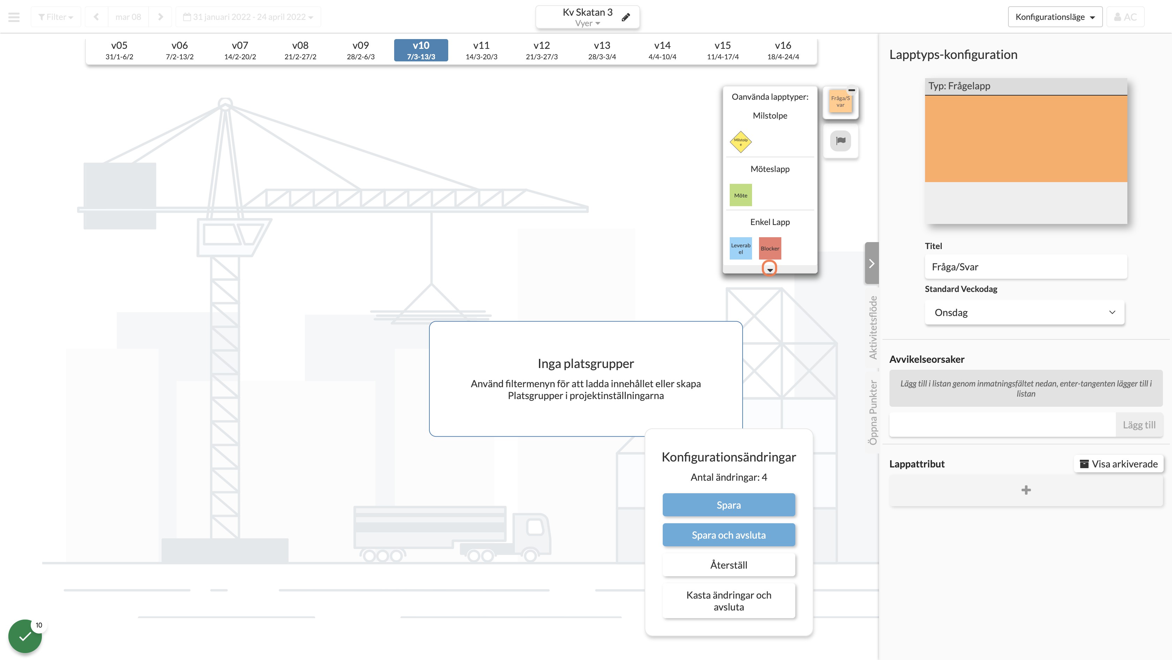The height and width of the screenshot is (660, 1172).
Task: Click the Spara button
Action: click(728, 505)
